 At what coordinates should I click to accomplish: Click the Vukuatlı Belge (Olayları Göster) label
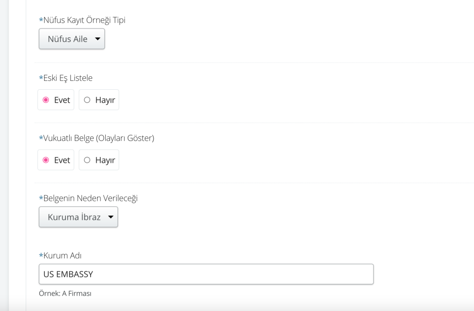click(x=96, y=138)
